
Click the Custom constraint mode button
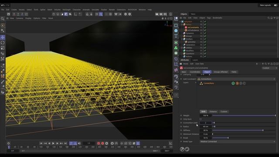click(x=224, y=112)
